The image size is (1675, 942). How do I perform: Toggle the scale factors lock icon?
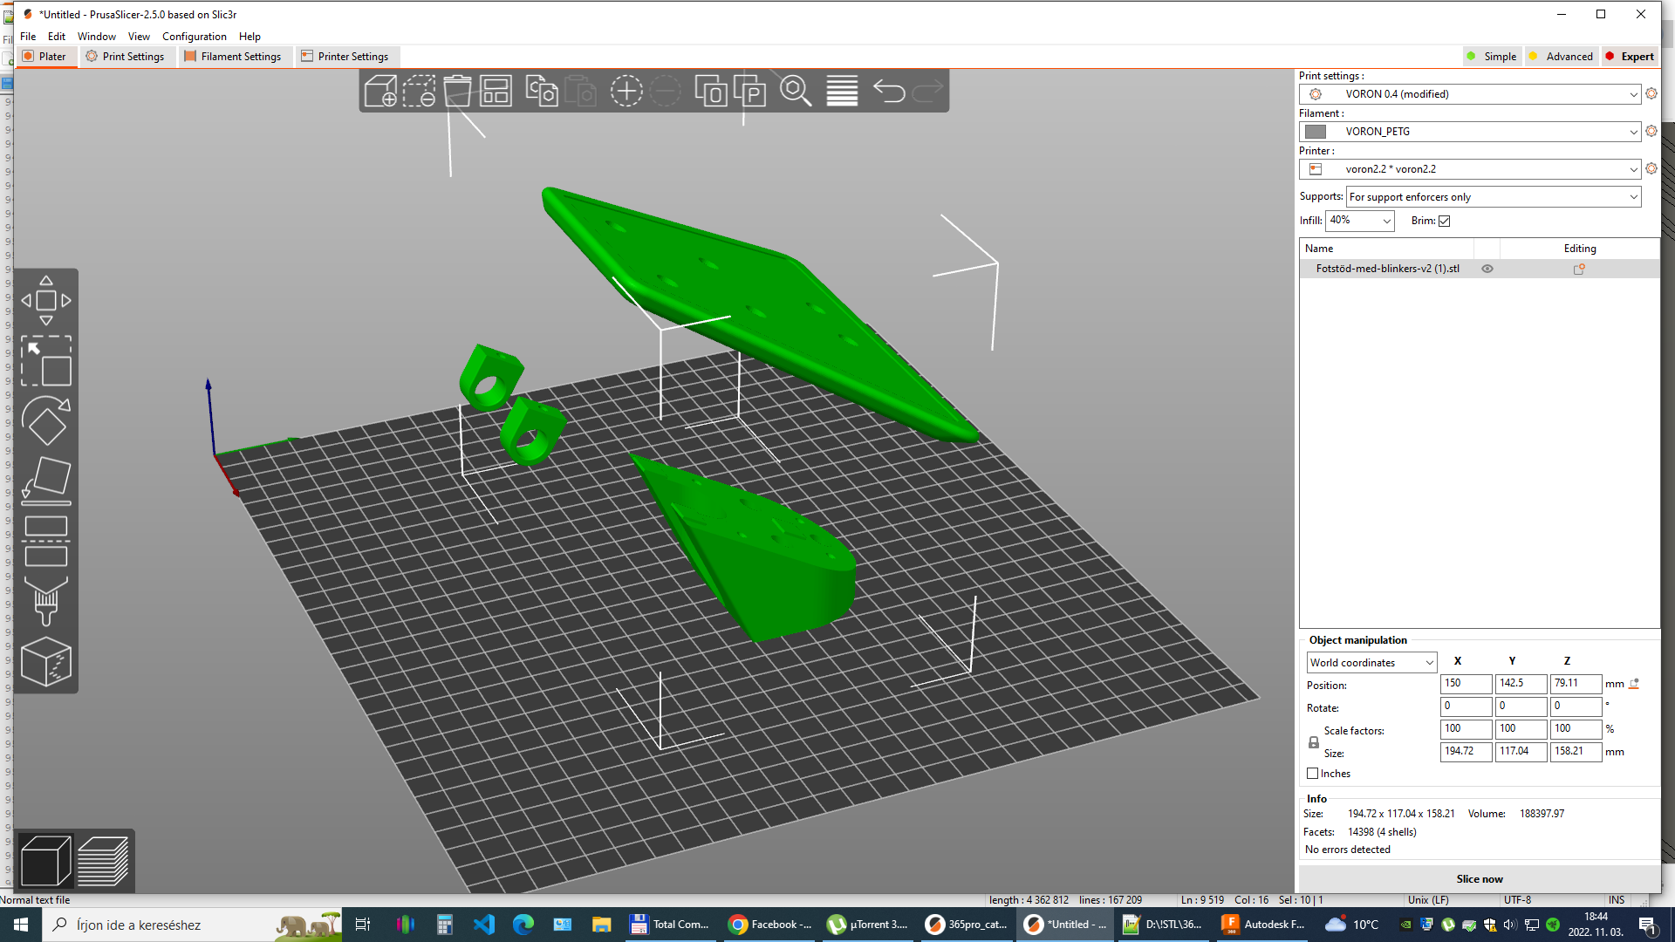click(x=1314, y=742)
